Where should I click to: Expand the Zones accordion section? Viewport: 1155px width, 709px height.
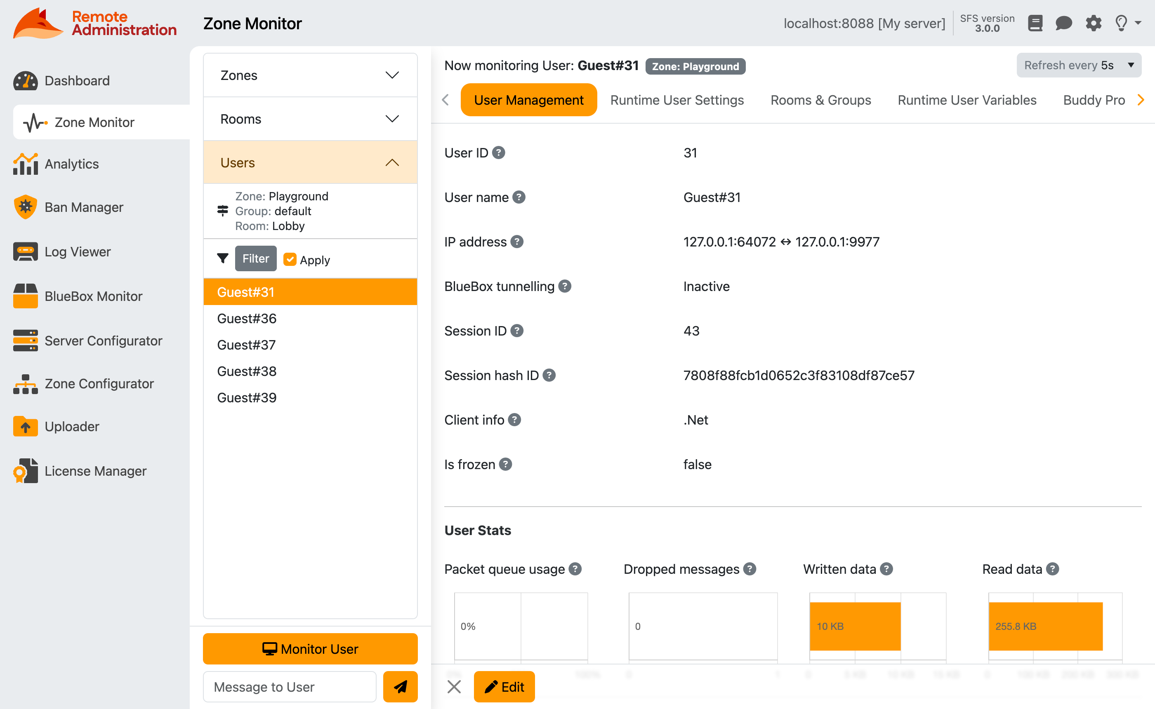310,75
